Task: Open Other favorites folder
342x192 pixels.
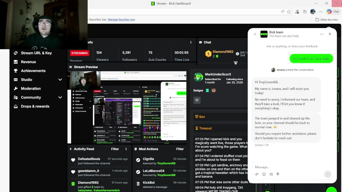Action: coord(327,19)
